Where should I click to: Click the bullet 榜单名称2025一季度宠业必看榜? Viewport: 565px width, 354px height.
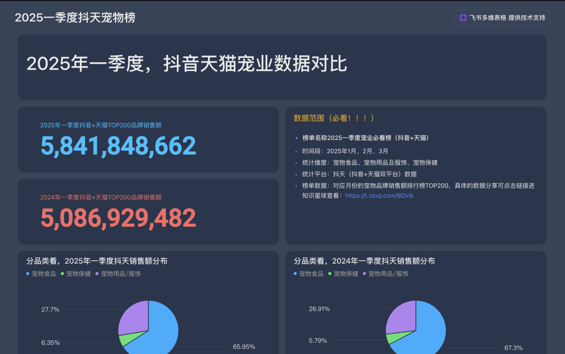[x=365, y=138]
